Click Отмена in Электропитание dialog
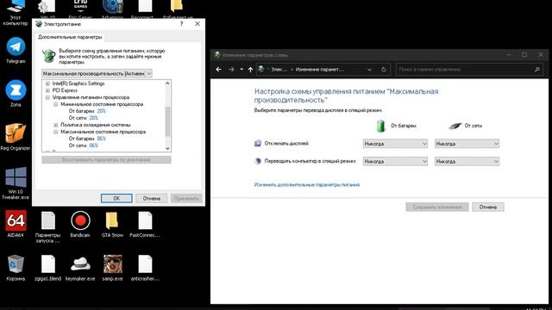Screen dimensions: 552x310 click(x=152, y=198)
